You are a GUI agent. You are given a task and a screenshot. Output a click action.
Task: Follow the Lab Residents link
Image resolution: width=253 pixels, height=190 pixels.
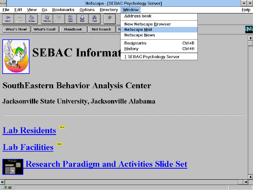(x=29, y=130)
